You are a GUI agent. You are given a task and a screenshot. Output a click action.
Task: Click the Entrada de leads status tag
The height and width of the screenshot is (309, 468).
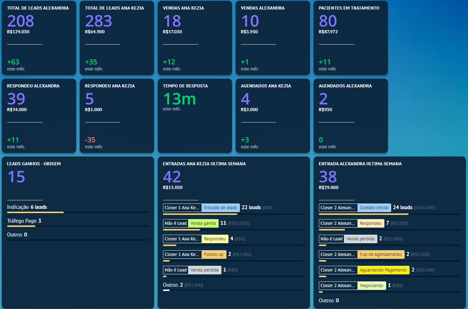point(220,208)
